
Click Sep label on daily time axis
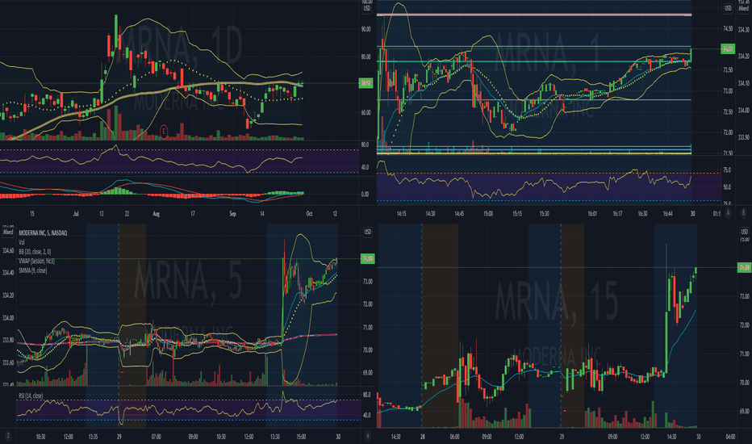tap(232, 214)
